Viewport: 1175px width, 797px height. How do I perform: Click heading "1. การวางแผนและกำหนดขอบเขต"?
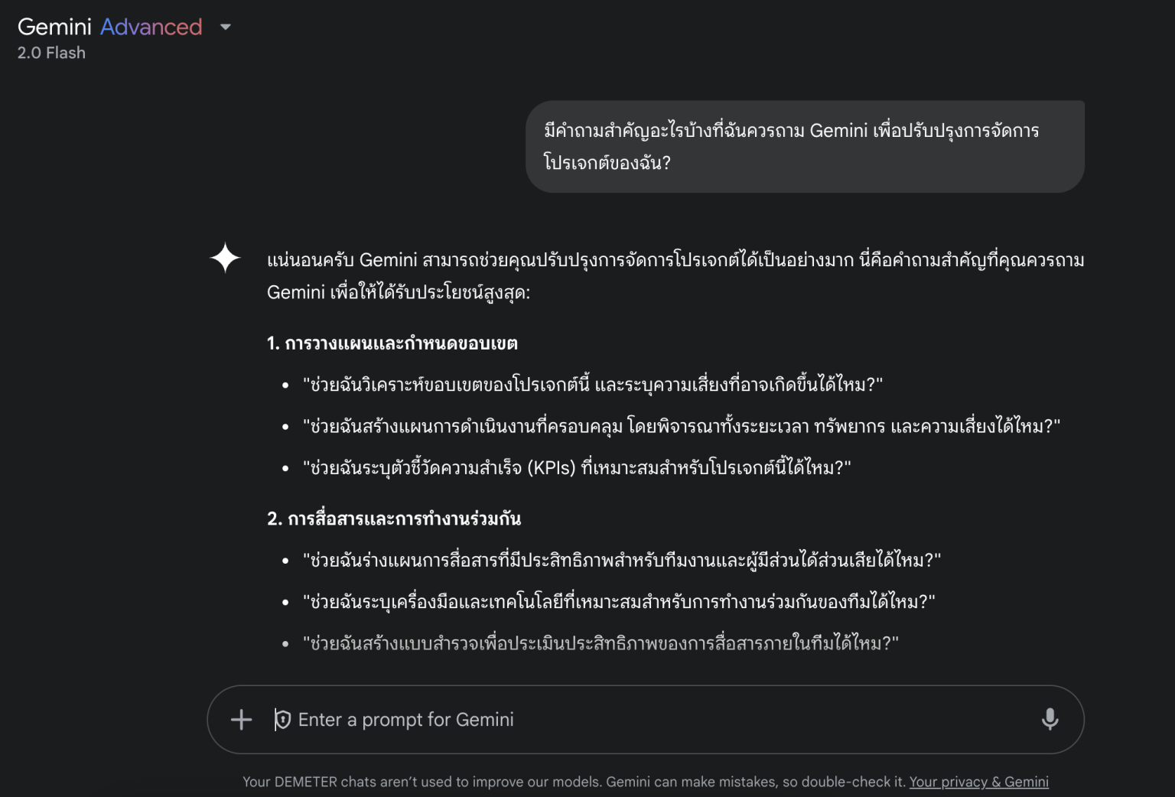point(392,343)
